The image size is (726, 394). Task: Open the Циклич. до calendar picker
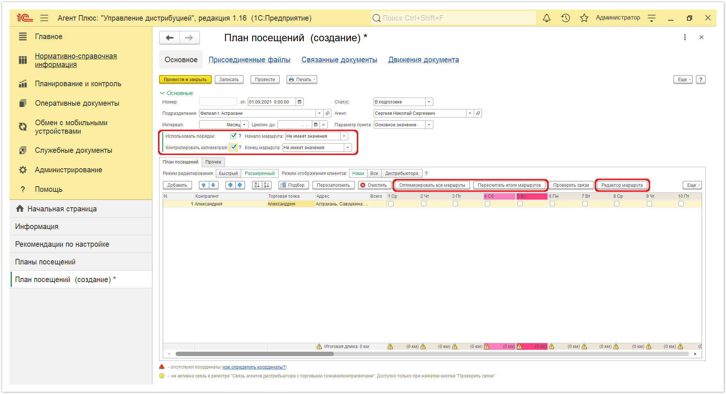tap(316, 125)
